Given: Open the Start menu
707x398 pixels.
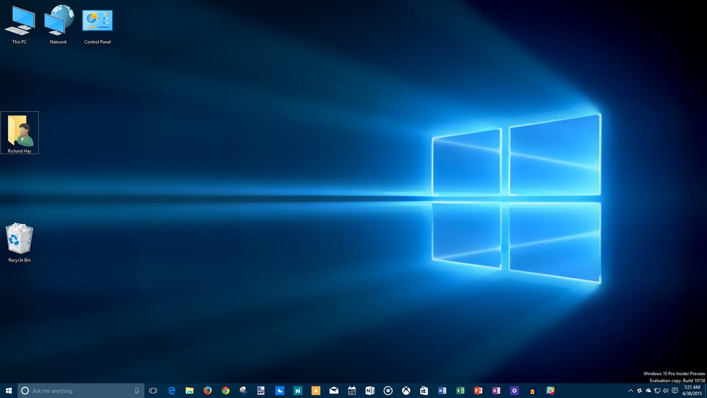Looking at the screenshot, I should click(9, 391).
